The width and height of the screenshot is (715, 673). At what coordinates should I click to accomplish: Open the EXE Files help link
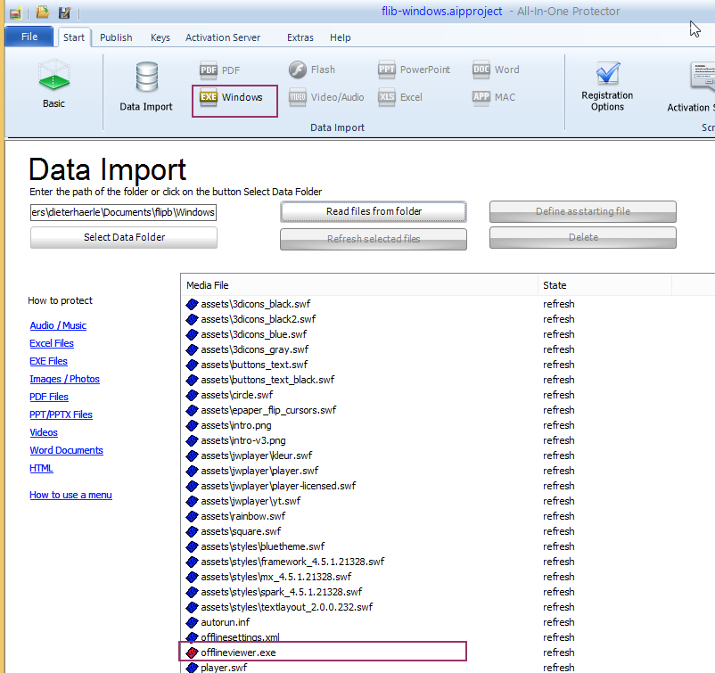coord(48,361)
